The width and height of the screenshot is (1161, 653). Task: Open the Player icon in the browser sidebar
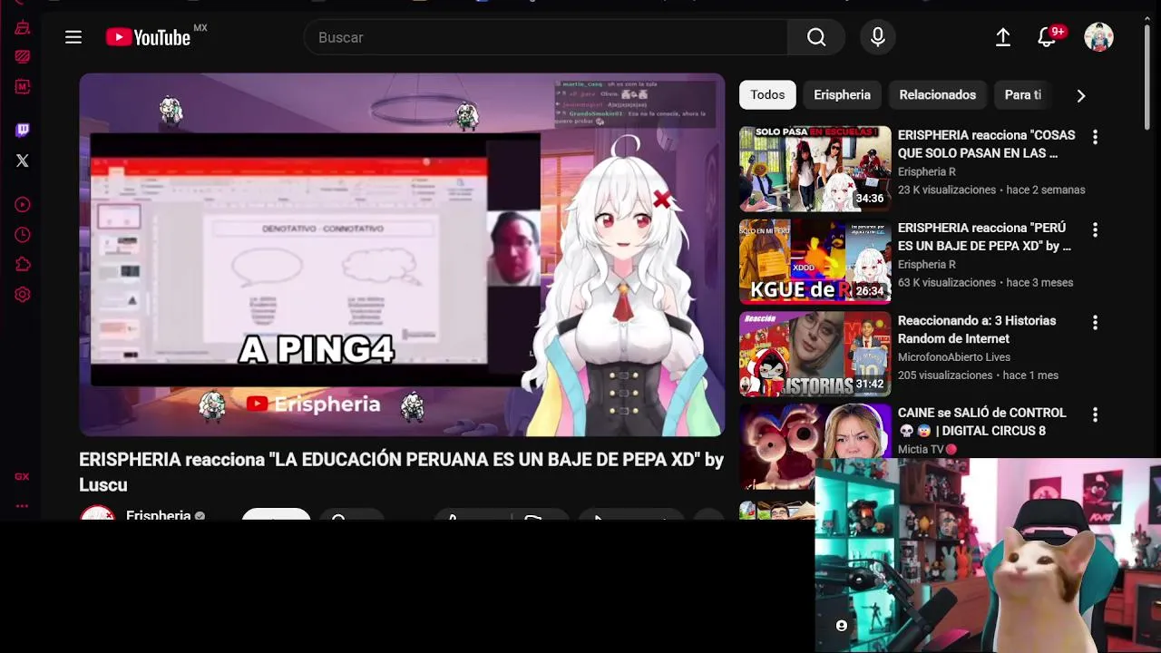(23, 205)
